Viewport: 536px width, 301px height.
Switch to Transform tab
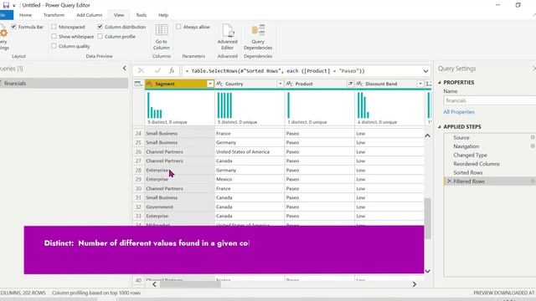pyautogui.click(x=54, y=15)
